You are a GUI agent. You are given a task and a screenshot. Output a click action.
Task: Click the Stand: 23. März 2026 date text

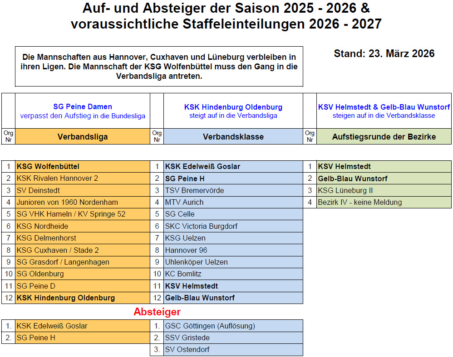(384, 53)
